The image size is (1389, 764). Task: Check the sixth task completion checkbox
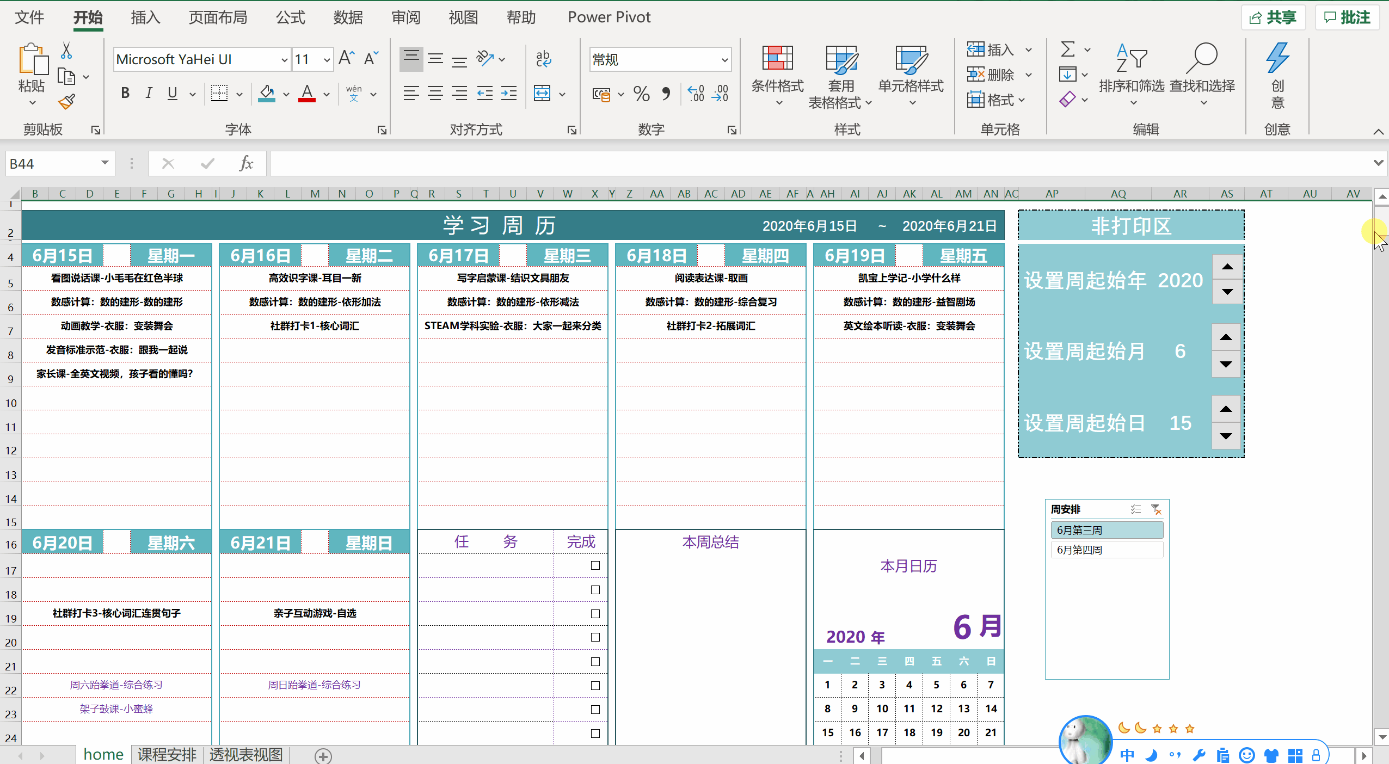coord(595,686)
